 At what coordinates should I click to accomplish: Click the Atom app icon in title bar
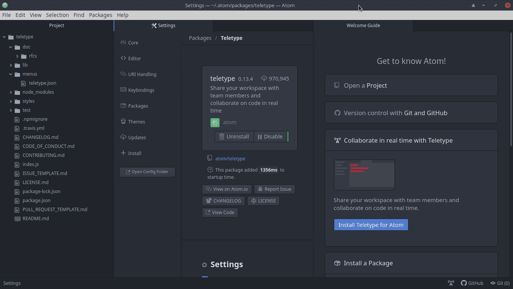[5, 5]
